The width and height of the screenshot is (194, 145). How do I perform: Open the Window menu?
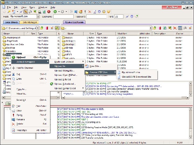43,7
